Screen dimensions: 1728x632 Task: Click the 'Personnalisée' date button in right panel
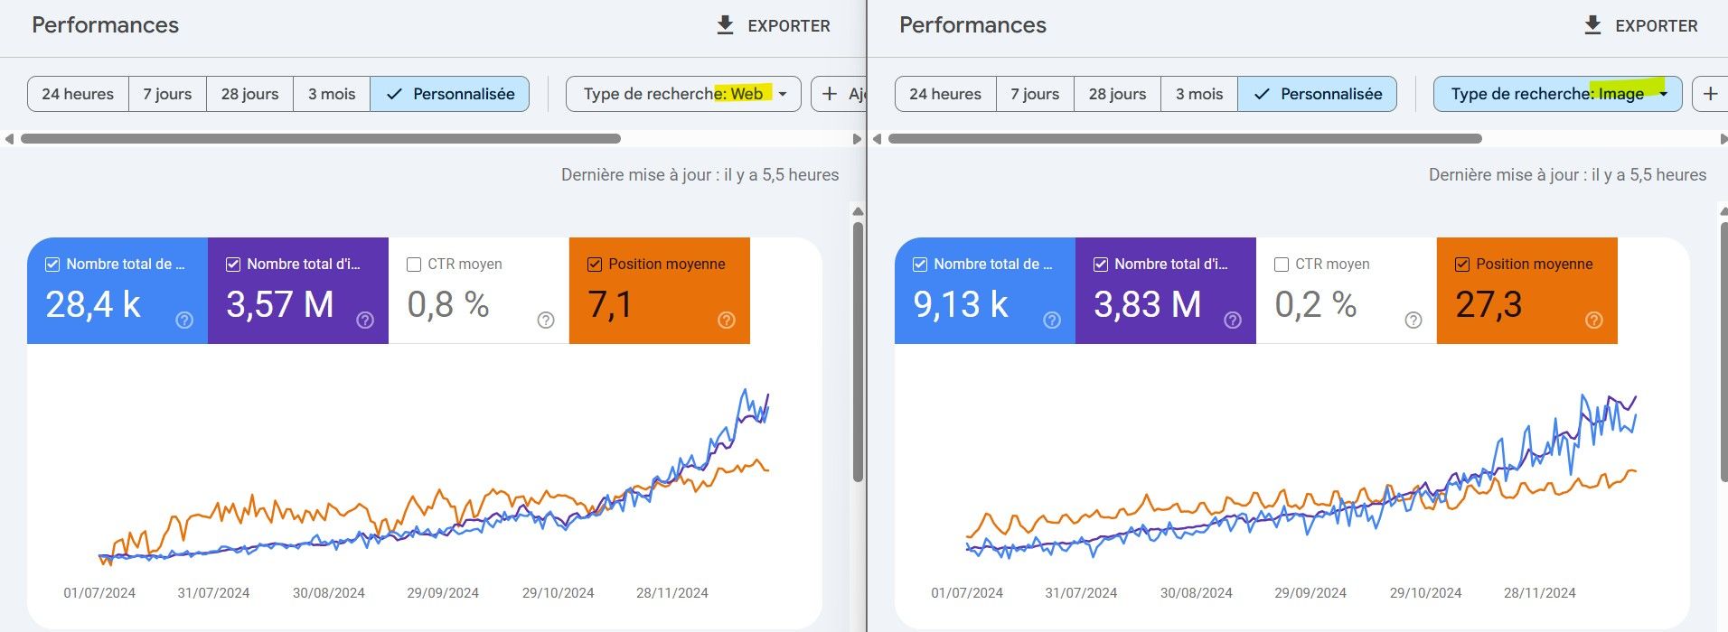(1318, 94)
